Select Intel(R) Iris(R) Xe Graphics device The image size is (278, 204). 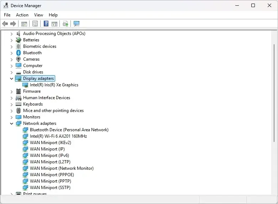[54, 85]
